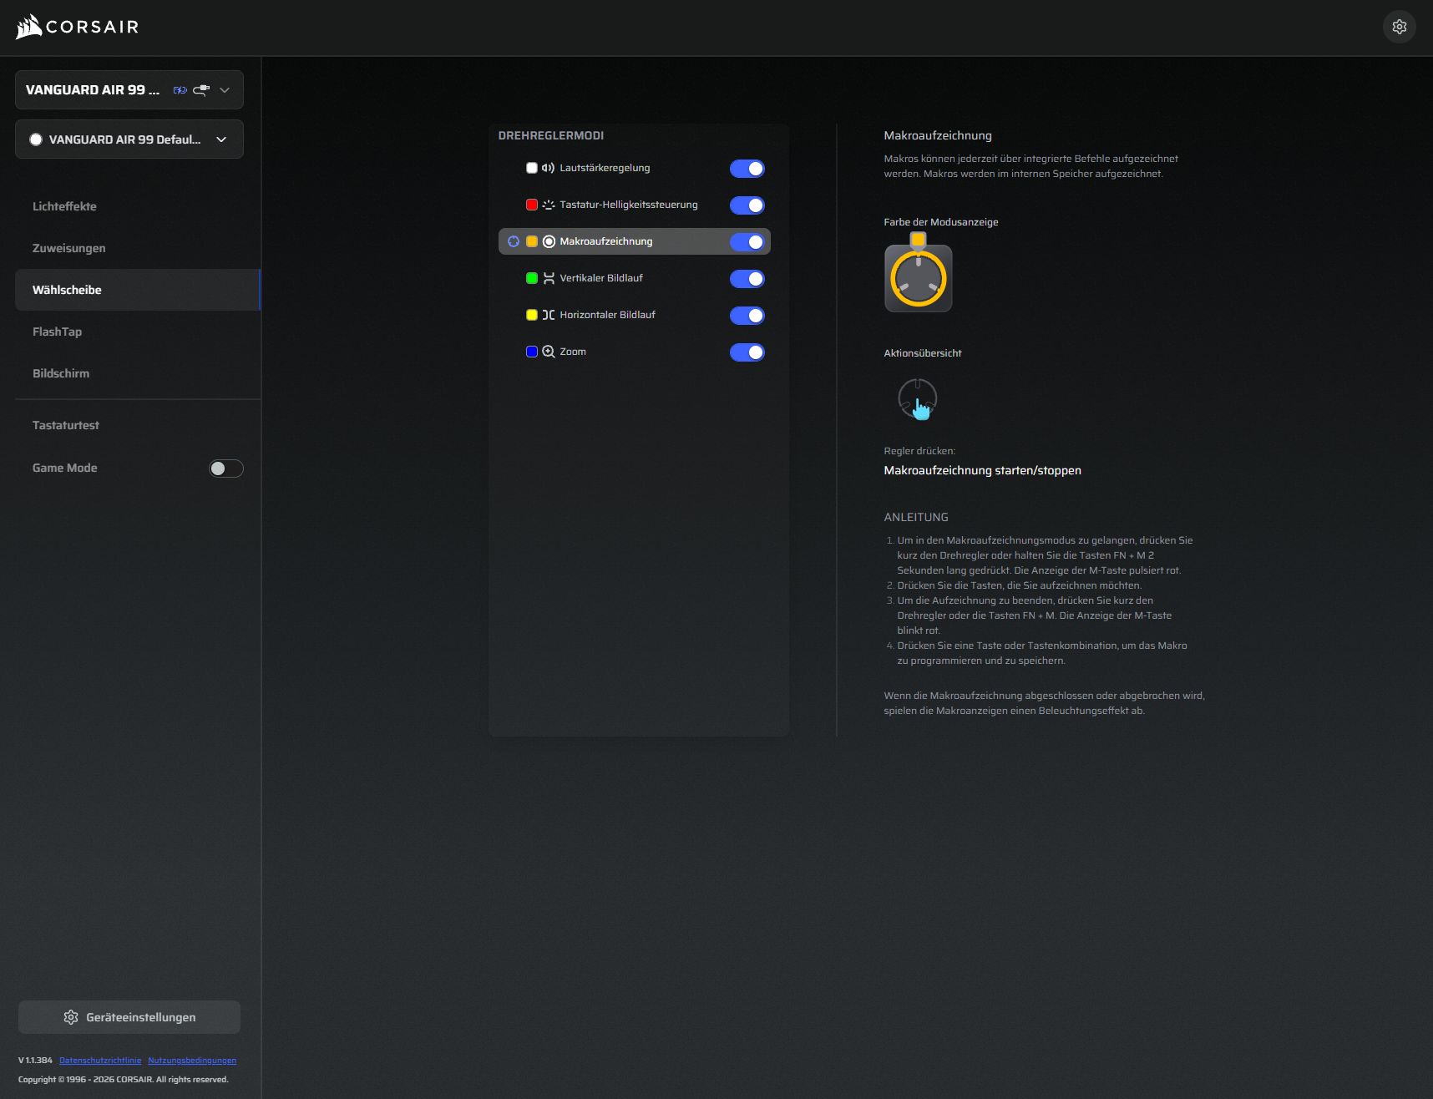Screen dimensions: 1433x1099
Task: Click the horizontal scroll mode icon
Action: point(549,315)
